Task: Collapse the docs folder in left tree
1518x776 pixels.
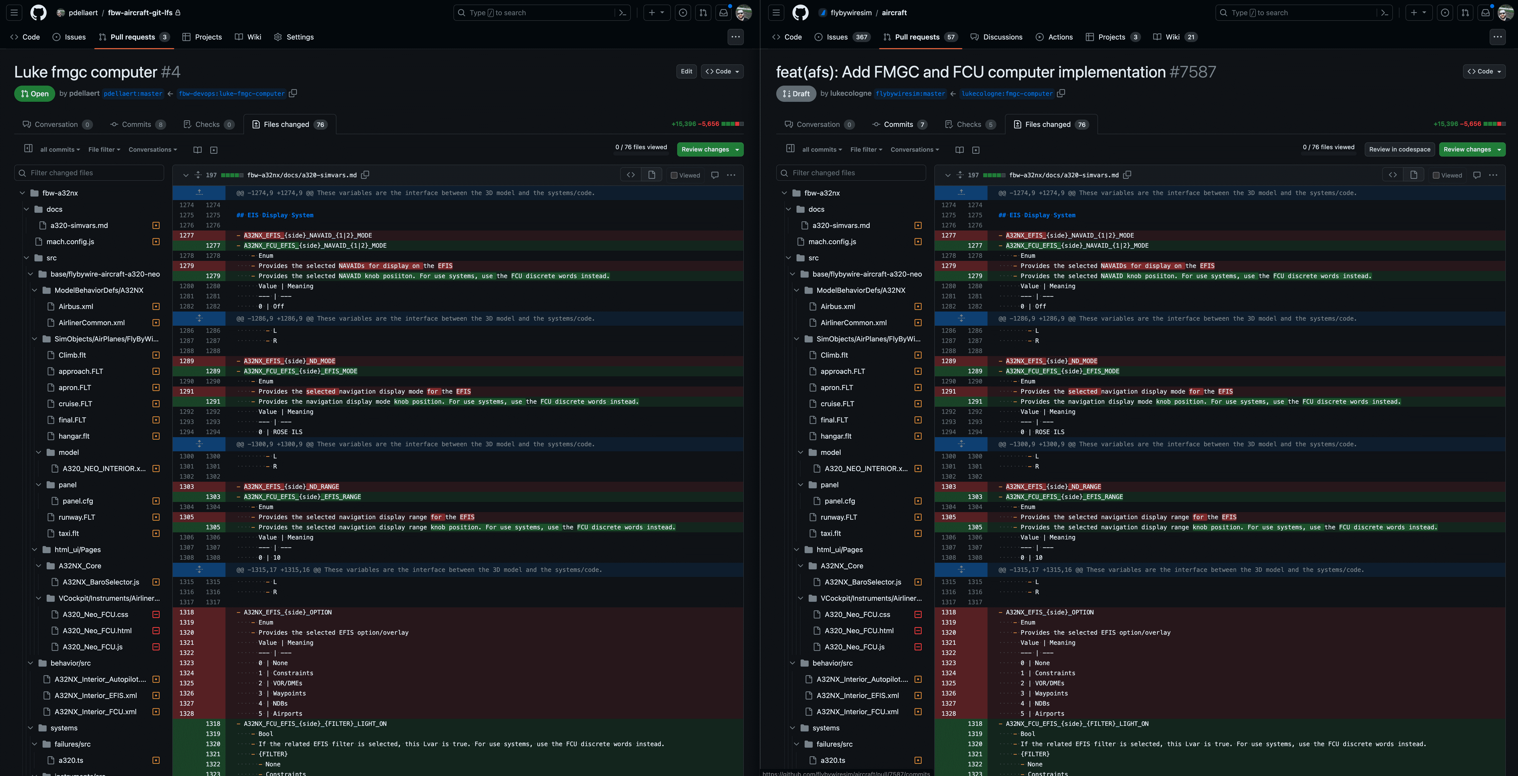Action: click(x=27, y=209)
